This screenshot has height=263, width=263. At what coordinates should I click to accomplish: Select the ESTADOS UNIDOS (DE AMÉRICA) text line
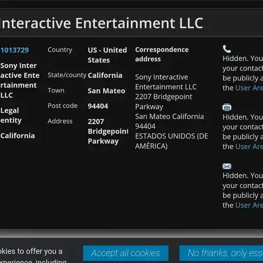pyautogui.click(x=171, y=141)
